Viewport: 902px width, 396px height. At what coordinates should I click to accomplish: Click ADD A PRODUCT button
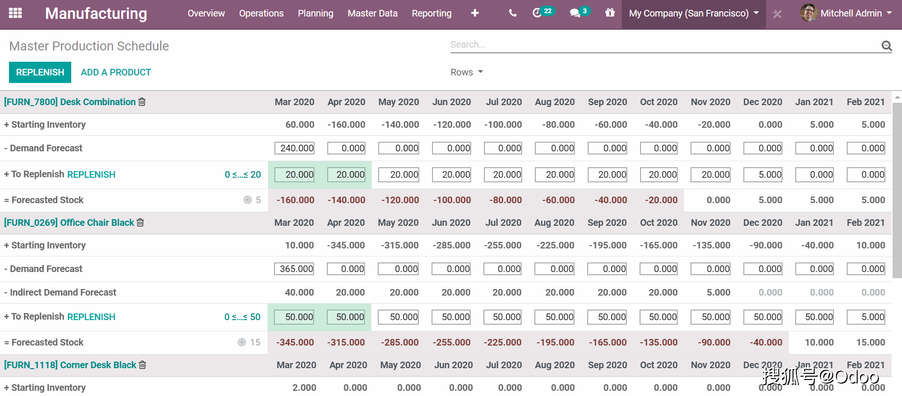coord(116,72)
